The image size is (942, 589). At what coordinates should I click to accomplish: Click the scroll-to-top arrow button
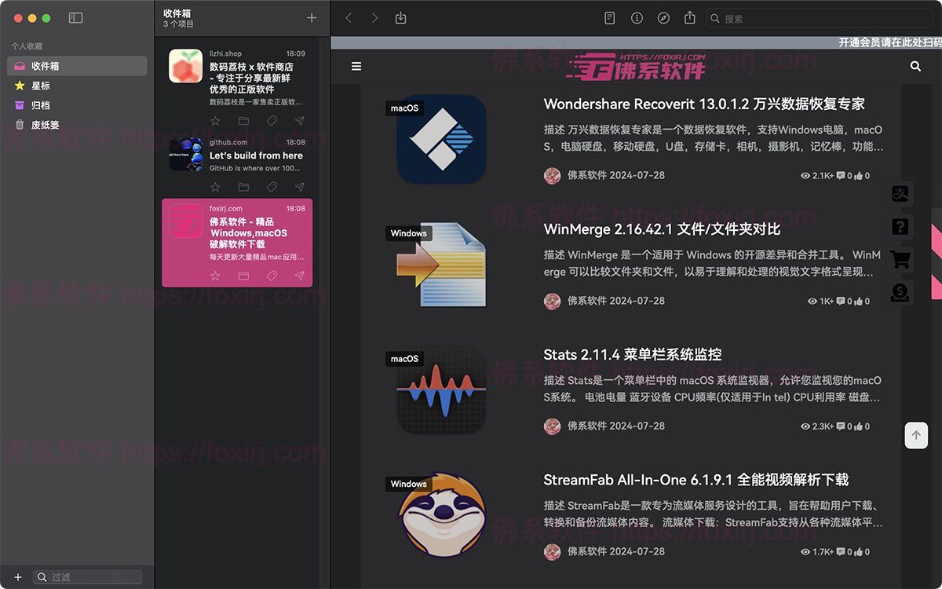916,435
